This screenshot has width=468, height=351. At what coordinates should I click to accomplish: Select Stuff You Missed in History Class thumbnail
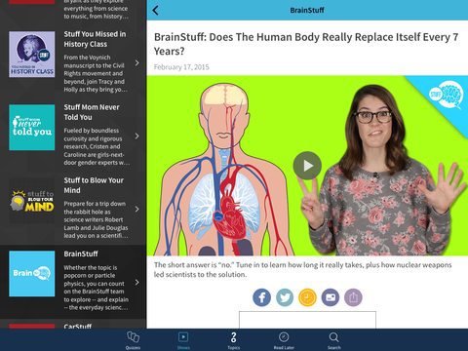tap(32, 55)
